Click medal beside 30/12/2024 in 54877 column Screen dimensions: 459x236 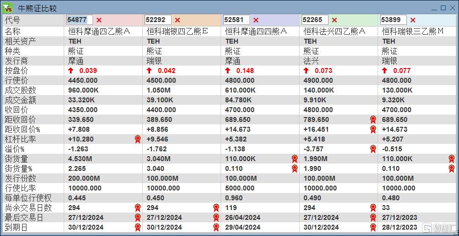click(138, 227)
